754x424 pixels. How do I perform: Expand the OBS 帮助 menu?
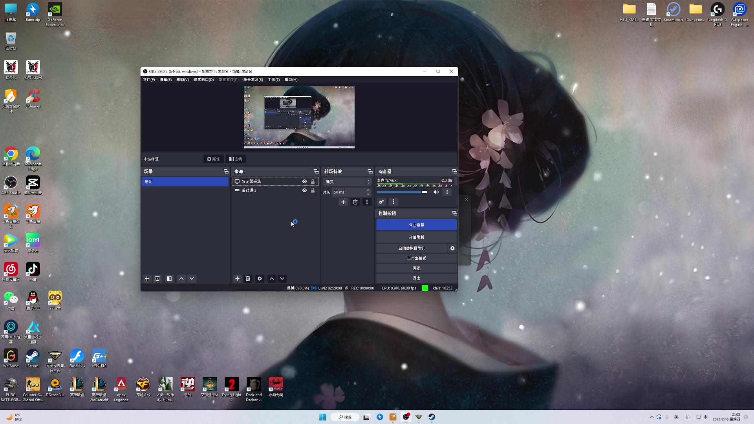coord(291,79)
